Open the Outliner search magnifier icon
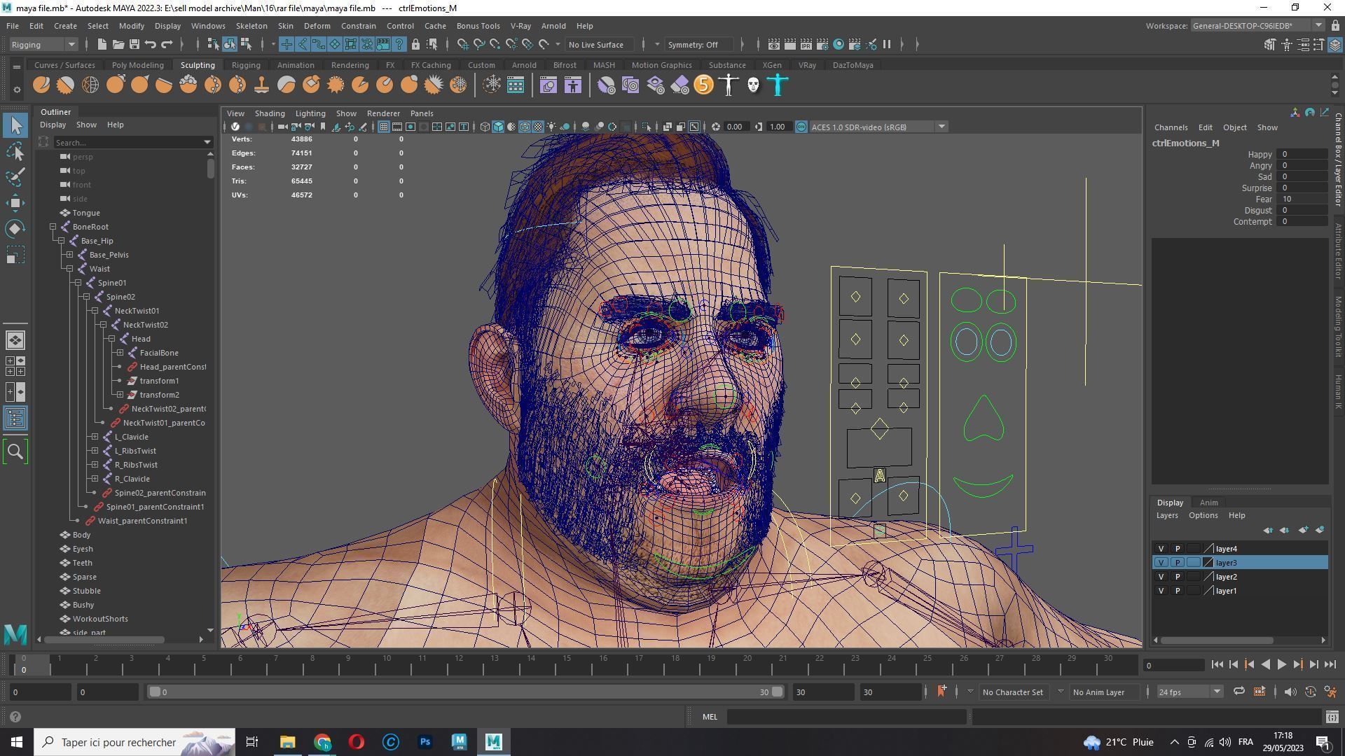This screenshot has height=756, width=1345. [15, 451]
